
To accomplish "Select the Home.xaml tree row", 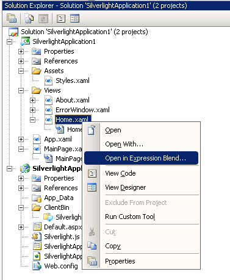I will (x=73, y=120).
